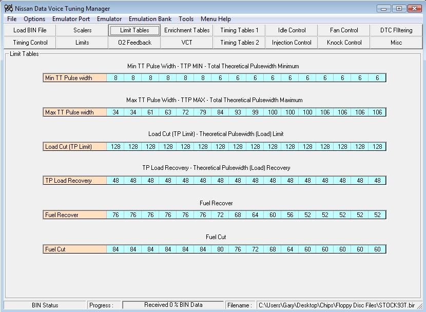Click first cell of Min TT Pulse width row
The height and width of the screenshot is (312, 426).
[x=115, y=78]
